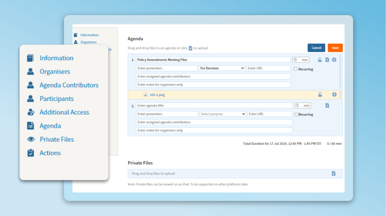This screenshot has width=386, height=216.
Task: Enable Recurring checkbox for agenda item 1
Action: point(296,69)
